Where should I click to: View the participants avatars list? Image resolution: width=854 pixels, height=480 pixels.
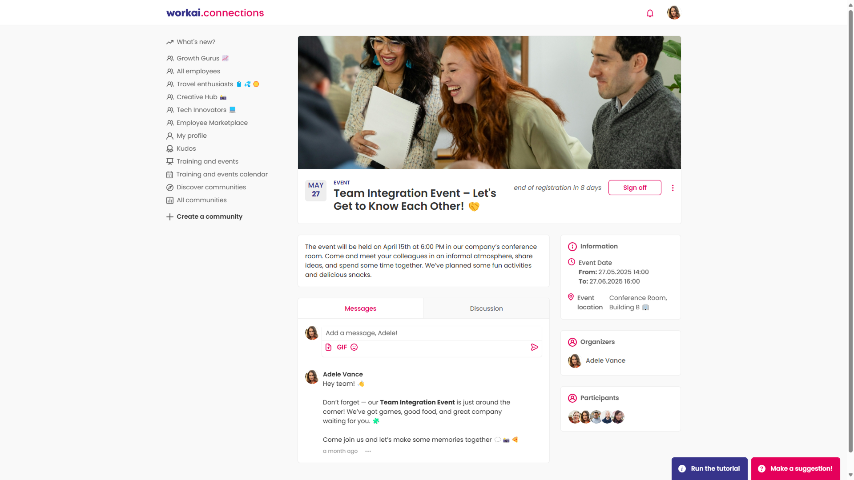pyautogui.click(x=596, y=417)
